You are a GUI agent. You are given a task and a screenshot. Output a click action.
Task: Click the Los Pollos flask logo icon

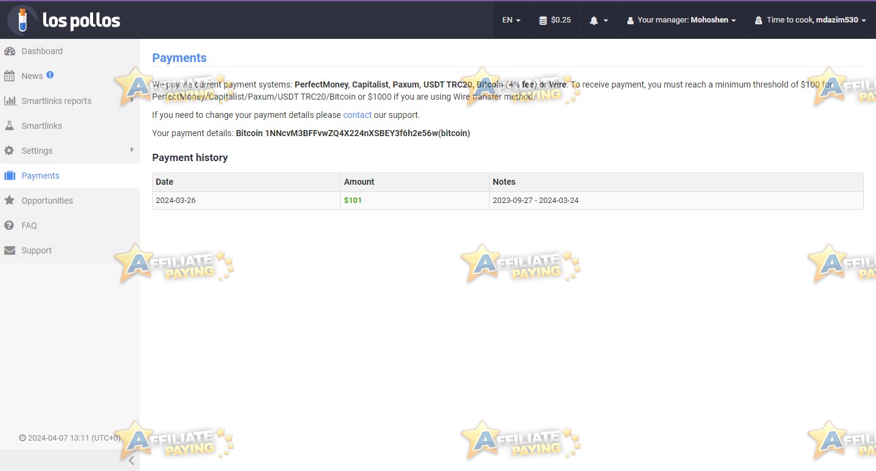click(23, 19)
